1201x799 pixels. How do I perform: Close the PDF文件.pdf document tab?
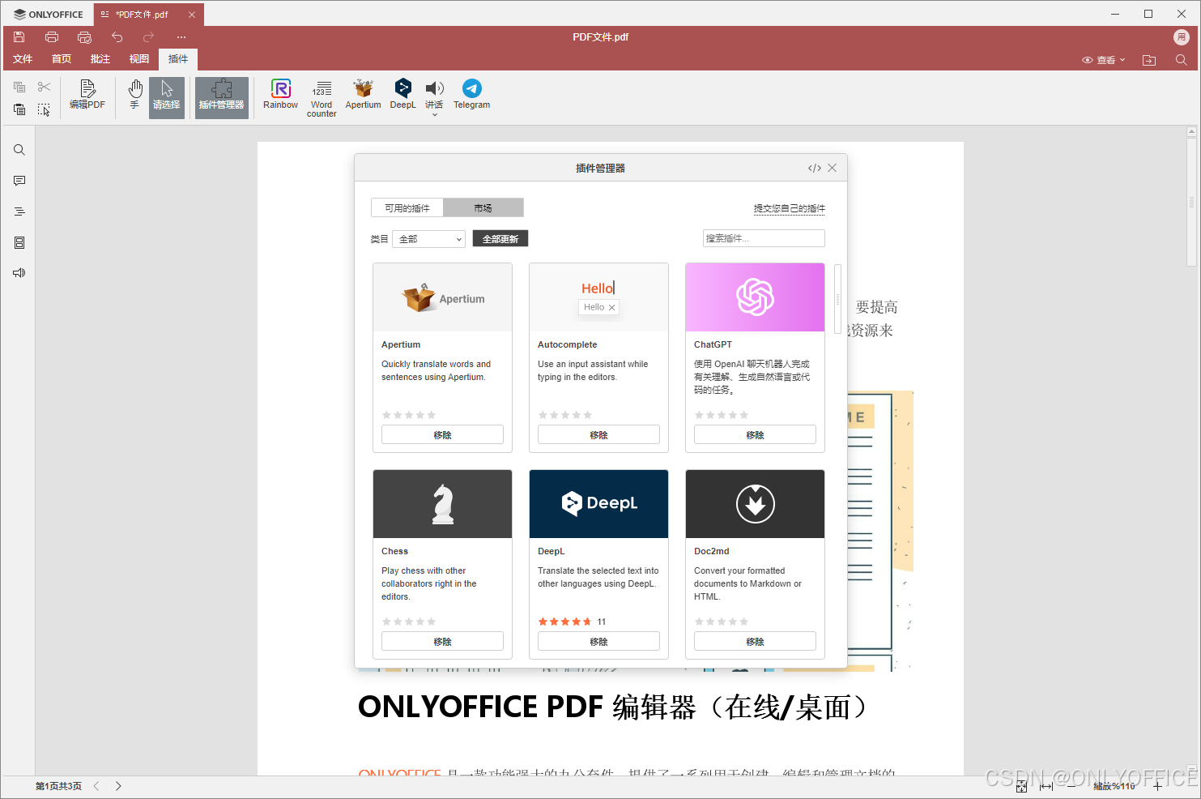click(192, 15)
